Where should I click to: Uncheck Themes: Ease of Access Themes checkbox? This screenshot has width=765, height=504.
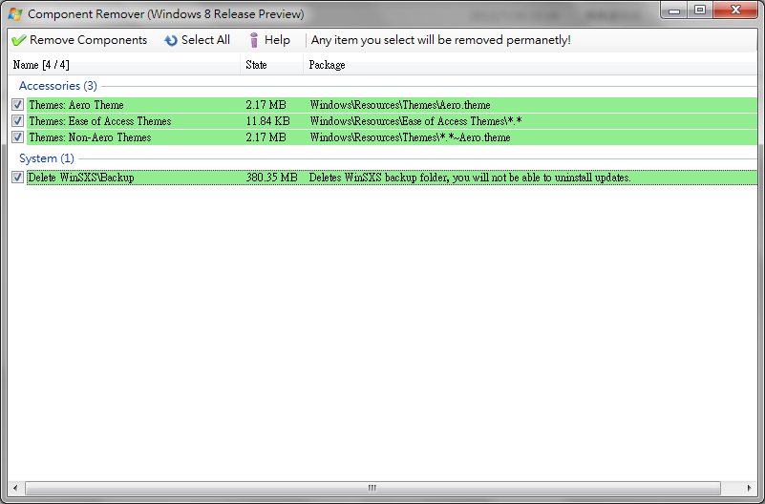click(x=17, y=121)
